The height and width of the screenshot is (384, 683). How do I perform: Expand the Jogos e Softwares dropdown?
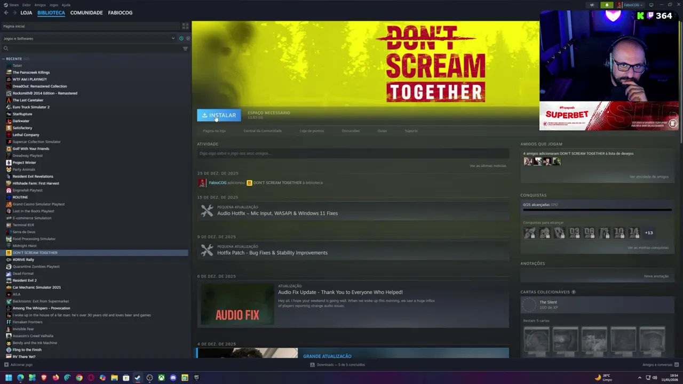click(x=89, y=38)
